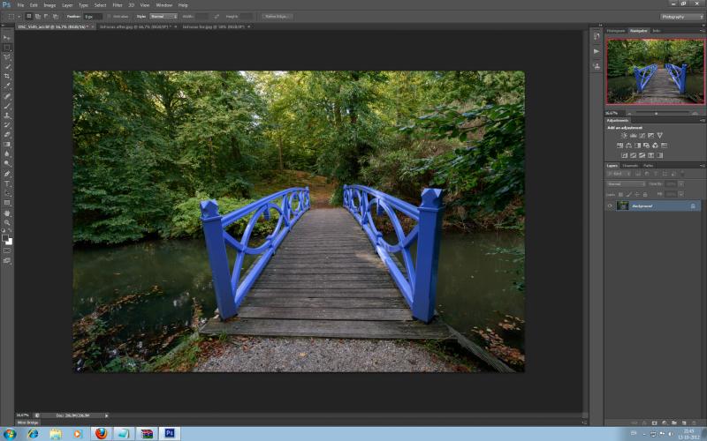Add an Exposure adjustment
This screenshot has height=441, width=707.
tap(650, 136)
